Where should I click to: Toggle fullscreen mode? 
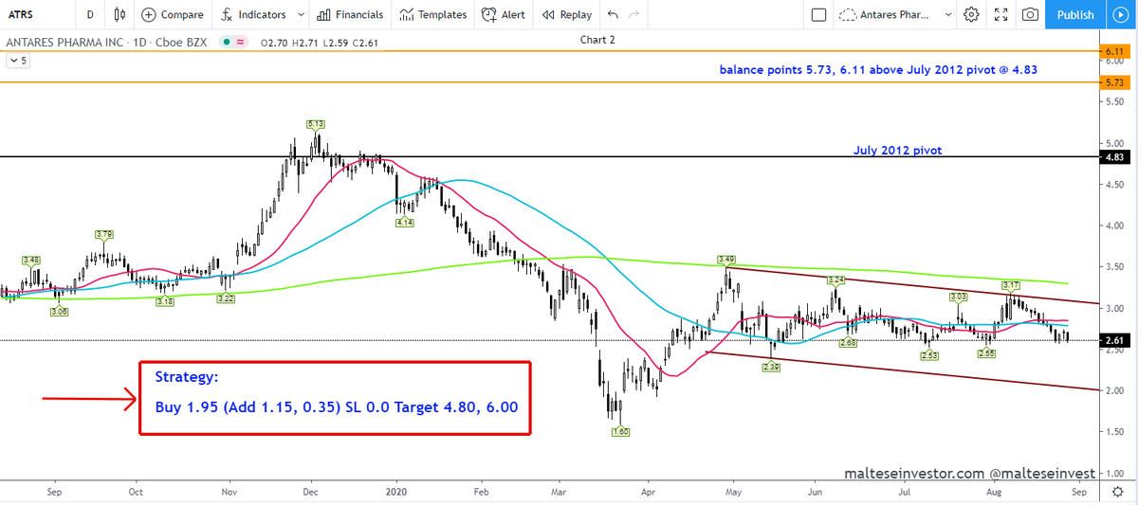click(1000, 14)
